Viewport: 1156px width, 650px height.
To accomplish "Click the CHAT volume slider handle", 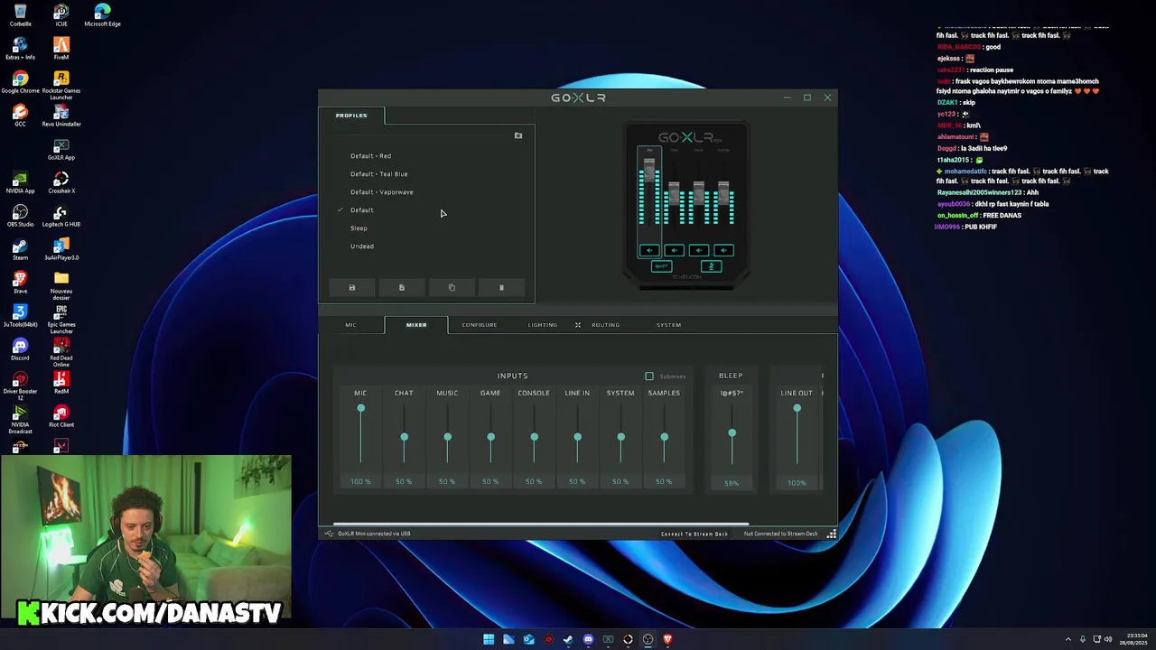I will pyautogui.click(x=404, y=437).
